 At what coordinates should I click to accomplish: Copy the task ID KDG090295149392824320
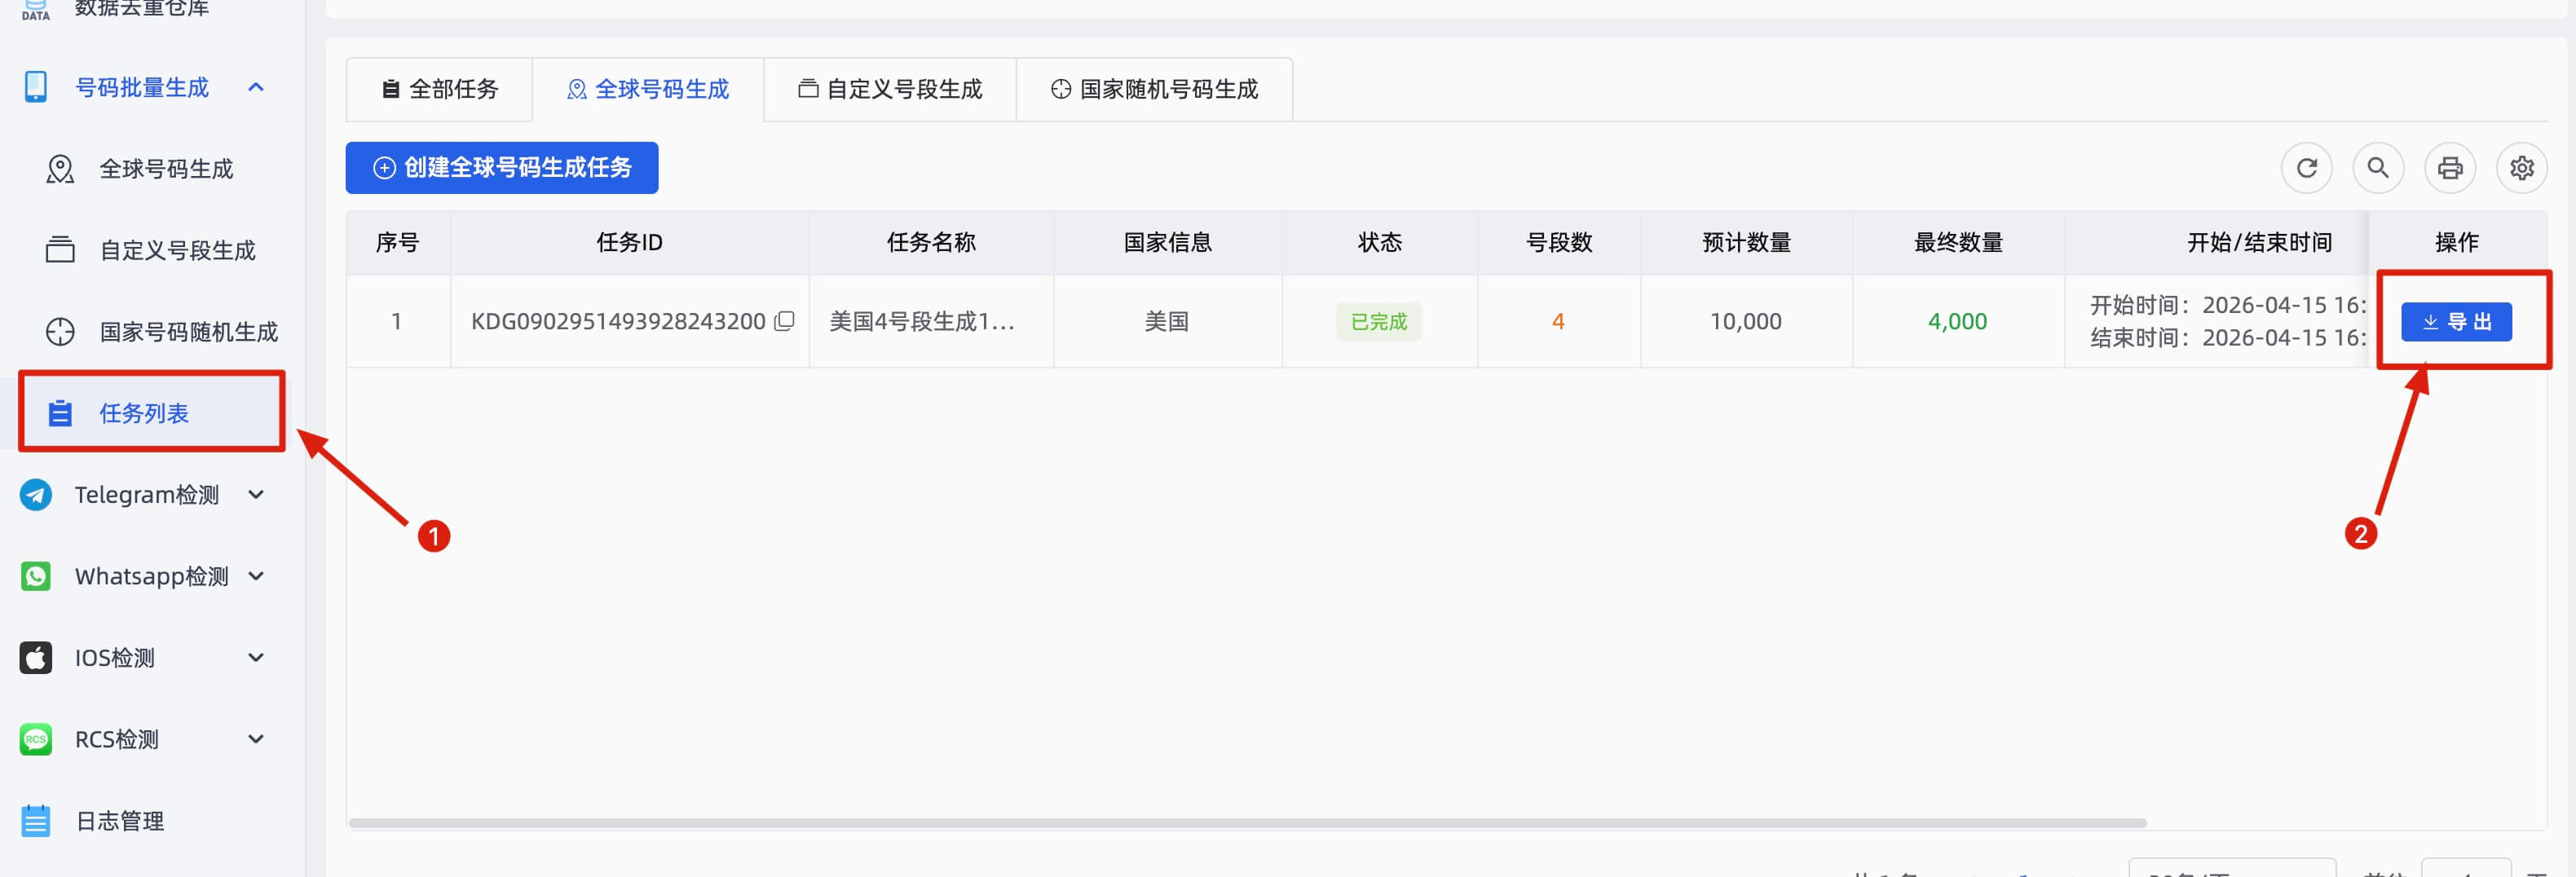786,321
